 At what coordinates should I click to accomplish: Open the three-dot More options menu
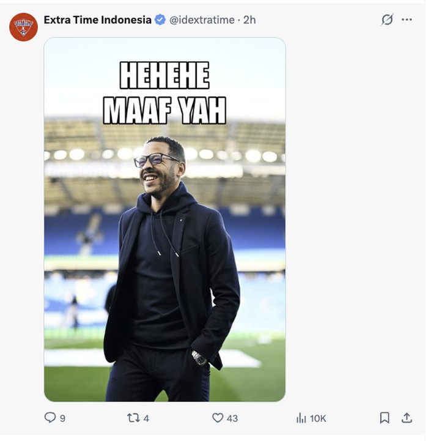407,20
